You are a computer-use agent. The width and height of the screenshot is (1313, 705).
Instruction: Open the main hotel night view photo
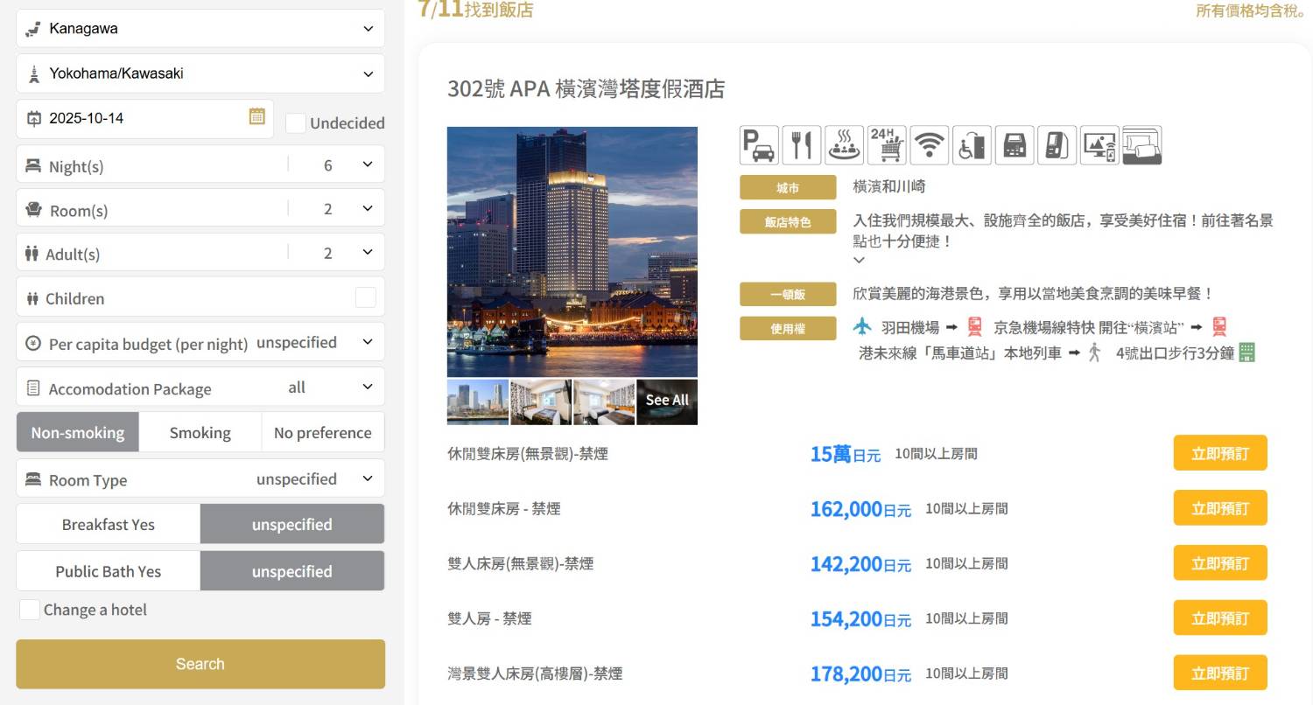click(x=572, y=252)
